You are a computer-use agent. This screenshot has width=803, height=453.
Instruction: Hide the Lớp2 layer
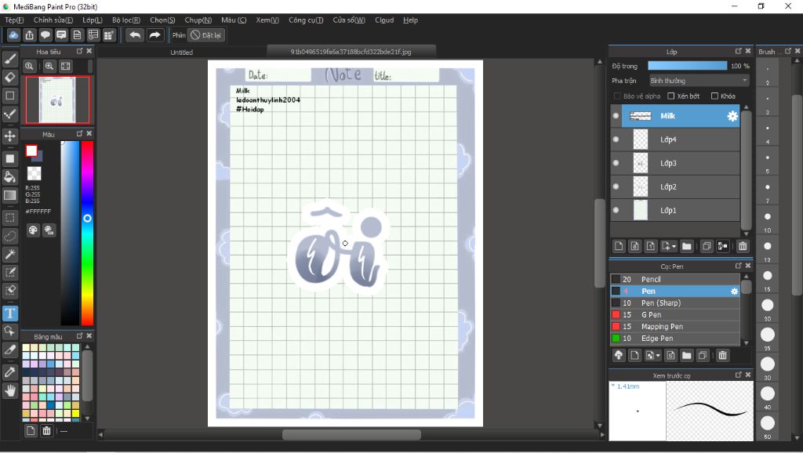point(616,187)
